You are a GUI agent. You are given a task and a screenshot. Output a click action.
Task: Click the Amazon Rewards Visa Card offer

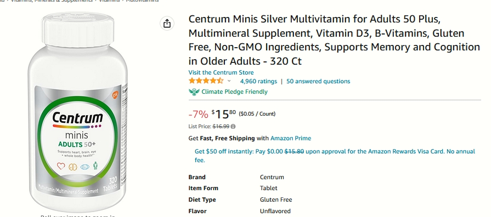pos(335,156)
